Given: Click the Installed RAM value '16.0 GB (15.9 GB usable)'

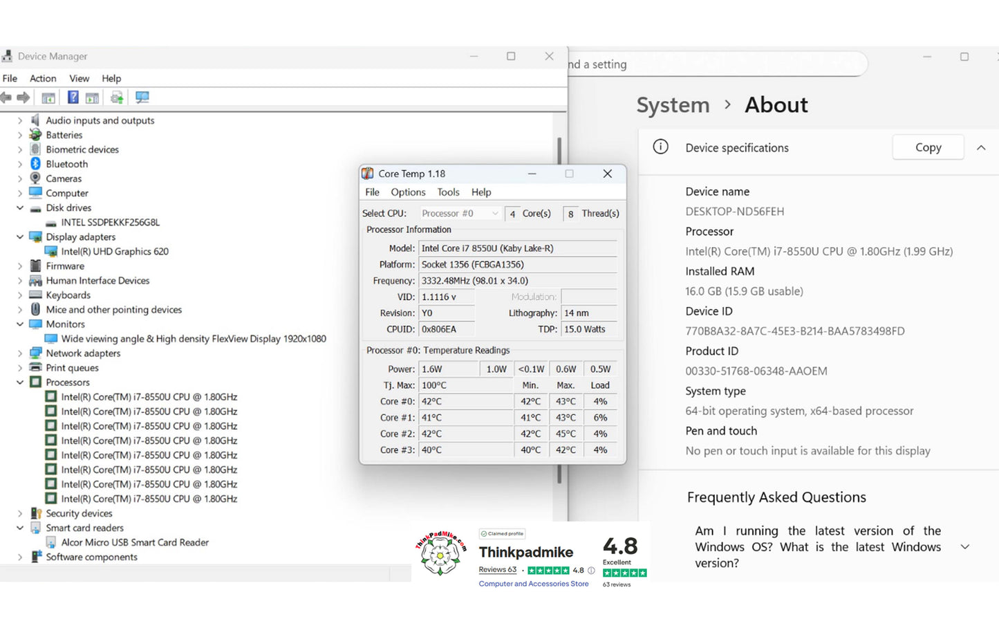Looking at the screenshot, I should pyautogui.click(x=744, y=291).
